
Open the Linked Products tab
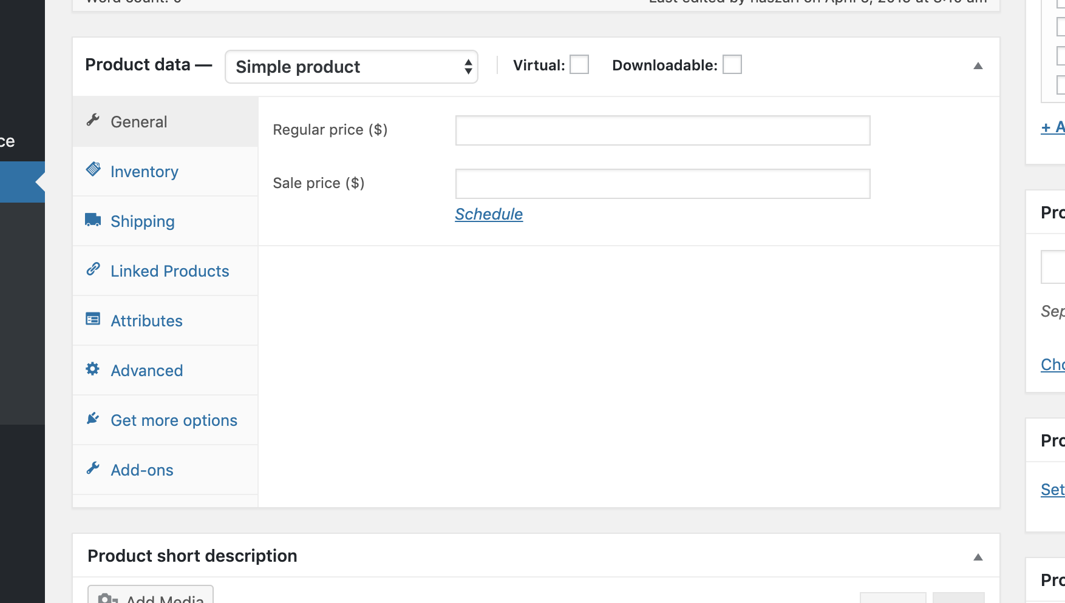pyautogui.click(x=169, y=271)
